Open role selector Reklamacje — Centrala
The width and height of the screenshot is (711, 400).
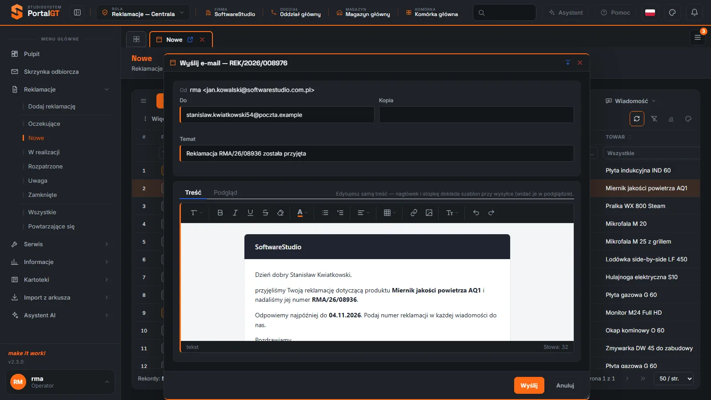[143, 12]
